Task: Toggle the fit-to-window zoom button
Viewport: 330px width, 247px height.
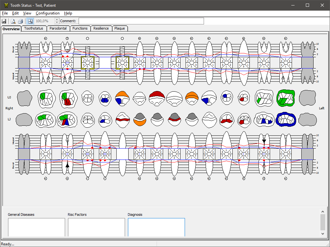Action: (30, 21)
